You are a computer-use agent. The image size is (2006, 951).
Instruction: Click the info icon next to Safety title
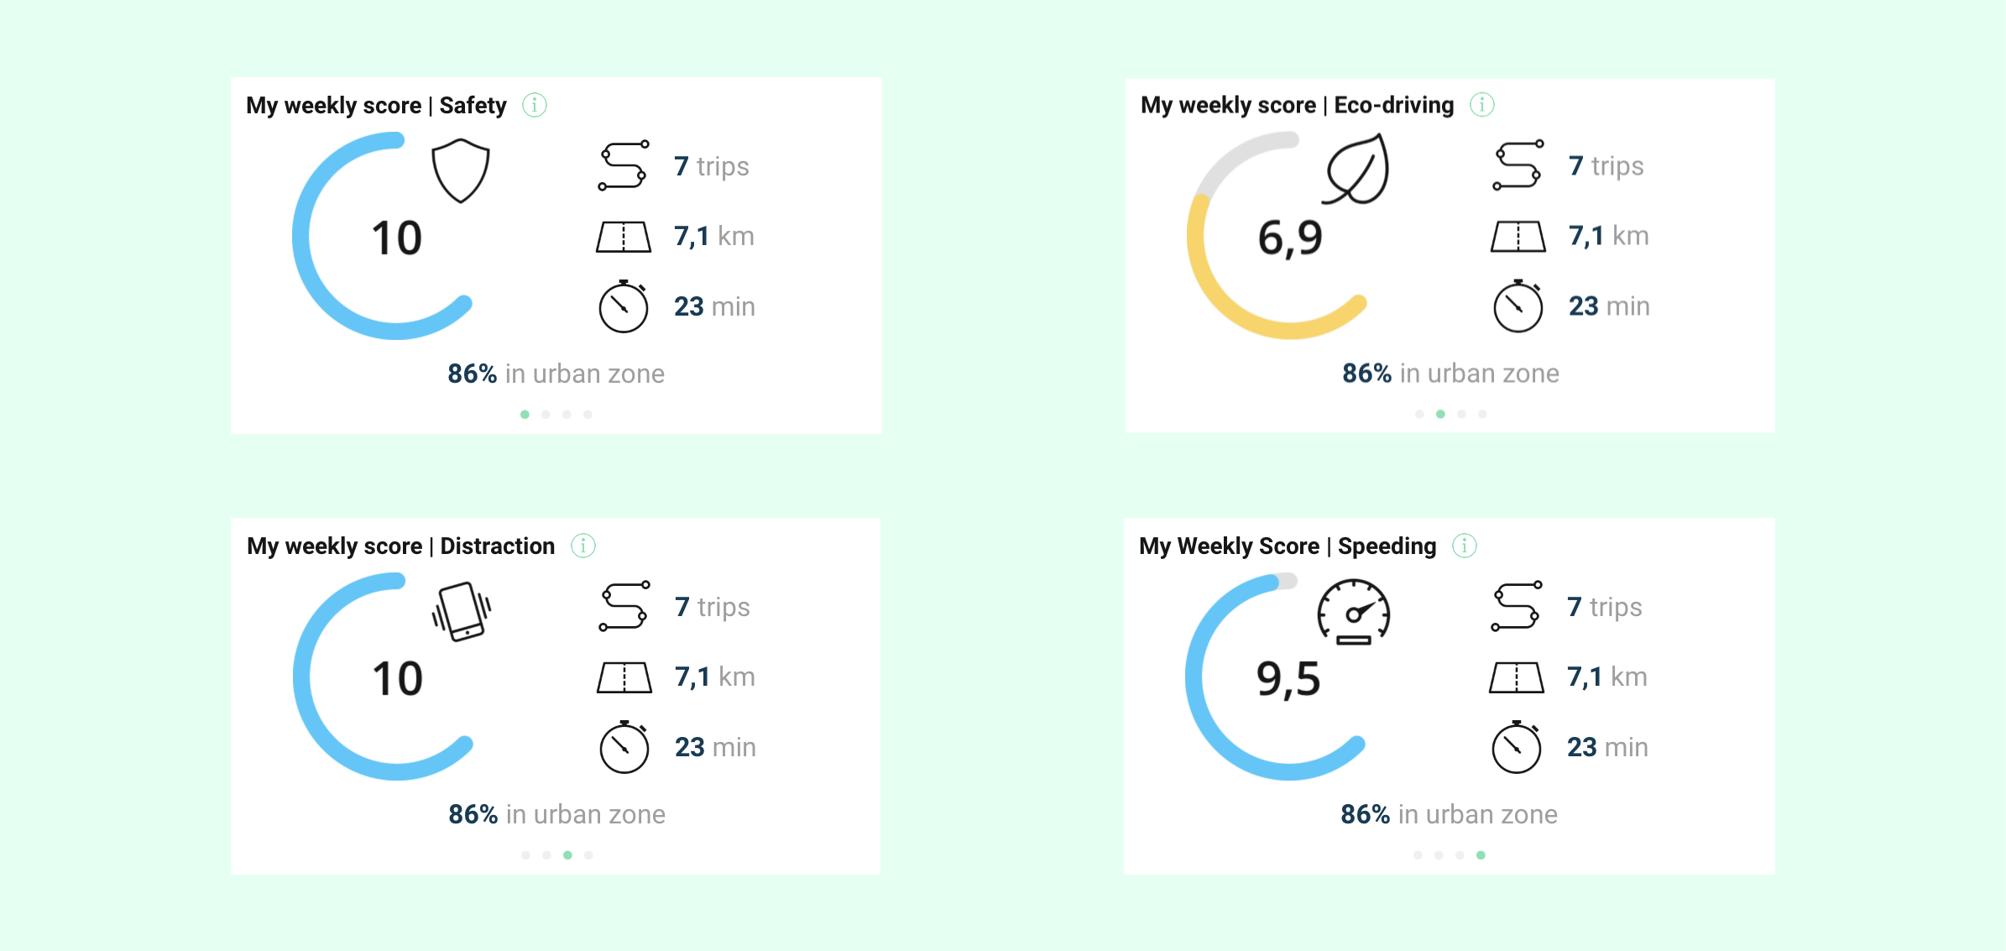pyautogui.click(x=535, y=105)
